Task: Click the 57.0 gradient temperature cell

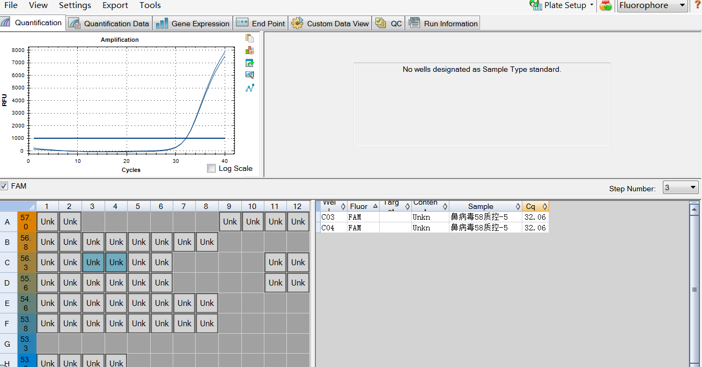Action: pos(26,222)
